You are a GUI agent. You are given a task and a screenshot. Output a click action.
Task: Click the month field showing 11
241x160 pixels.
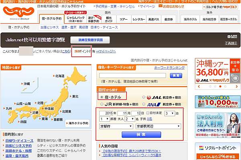122,113
